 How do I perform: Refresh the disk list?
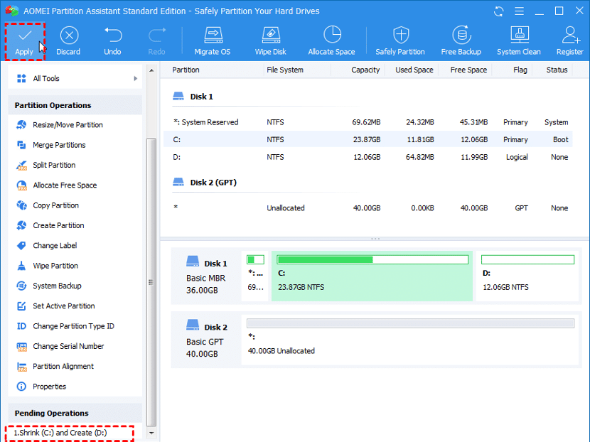[x=498, y=11]
